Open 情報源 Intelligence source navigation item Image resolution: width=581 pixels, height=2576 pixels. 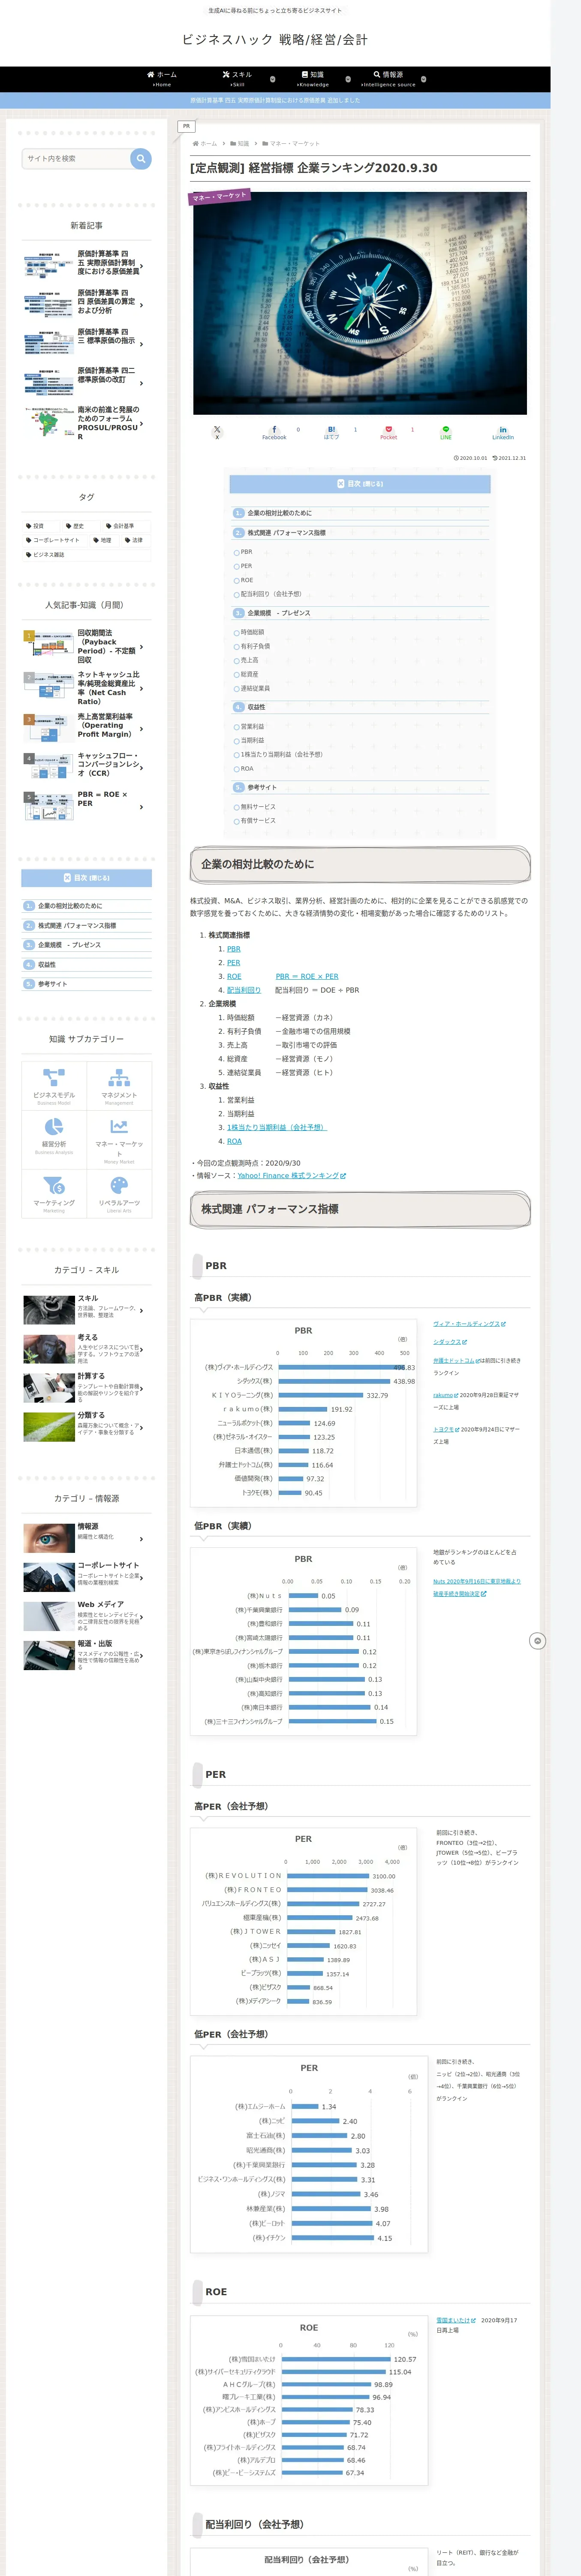388,79
